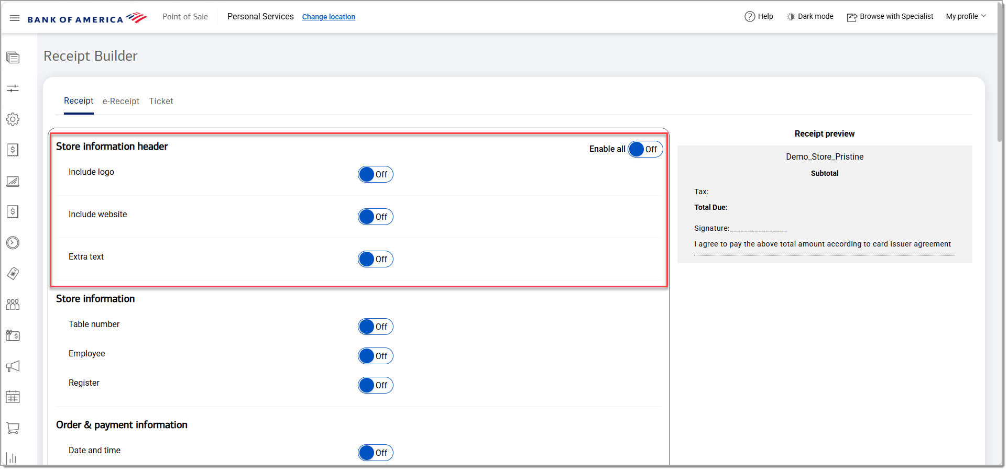Open the gift card sidebar icon

point(13,335)
